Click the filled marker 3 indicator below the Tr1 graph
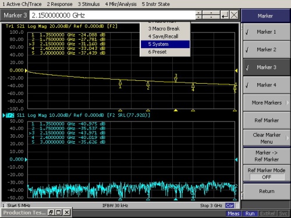 point(176,110)
